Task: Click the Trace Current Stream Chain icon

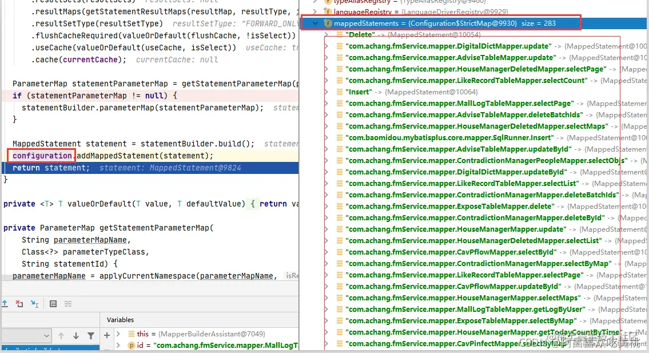Action: [x=68, y=304]
